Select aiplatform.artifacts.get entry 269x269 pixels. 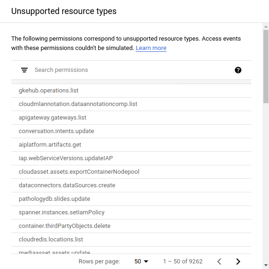tap(131, 145)
